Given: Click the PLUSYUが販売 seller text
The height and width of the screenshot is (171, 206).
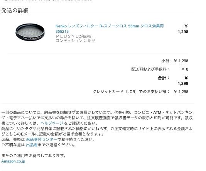Looking at the screenshot, I should (73, 36).
